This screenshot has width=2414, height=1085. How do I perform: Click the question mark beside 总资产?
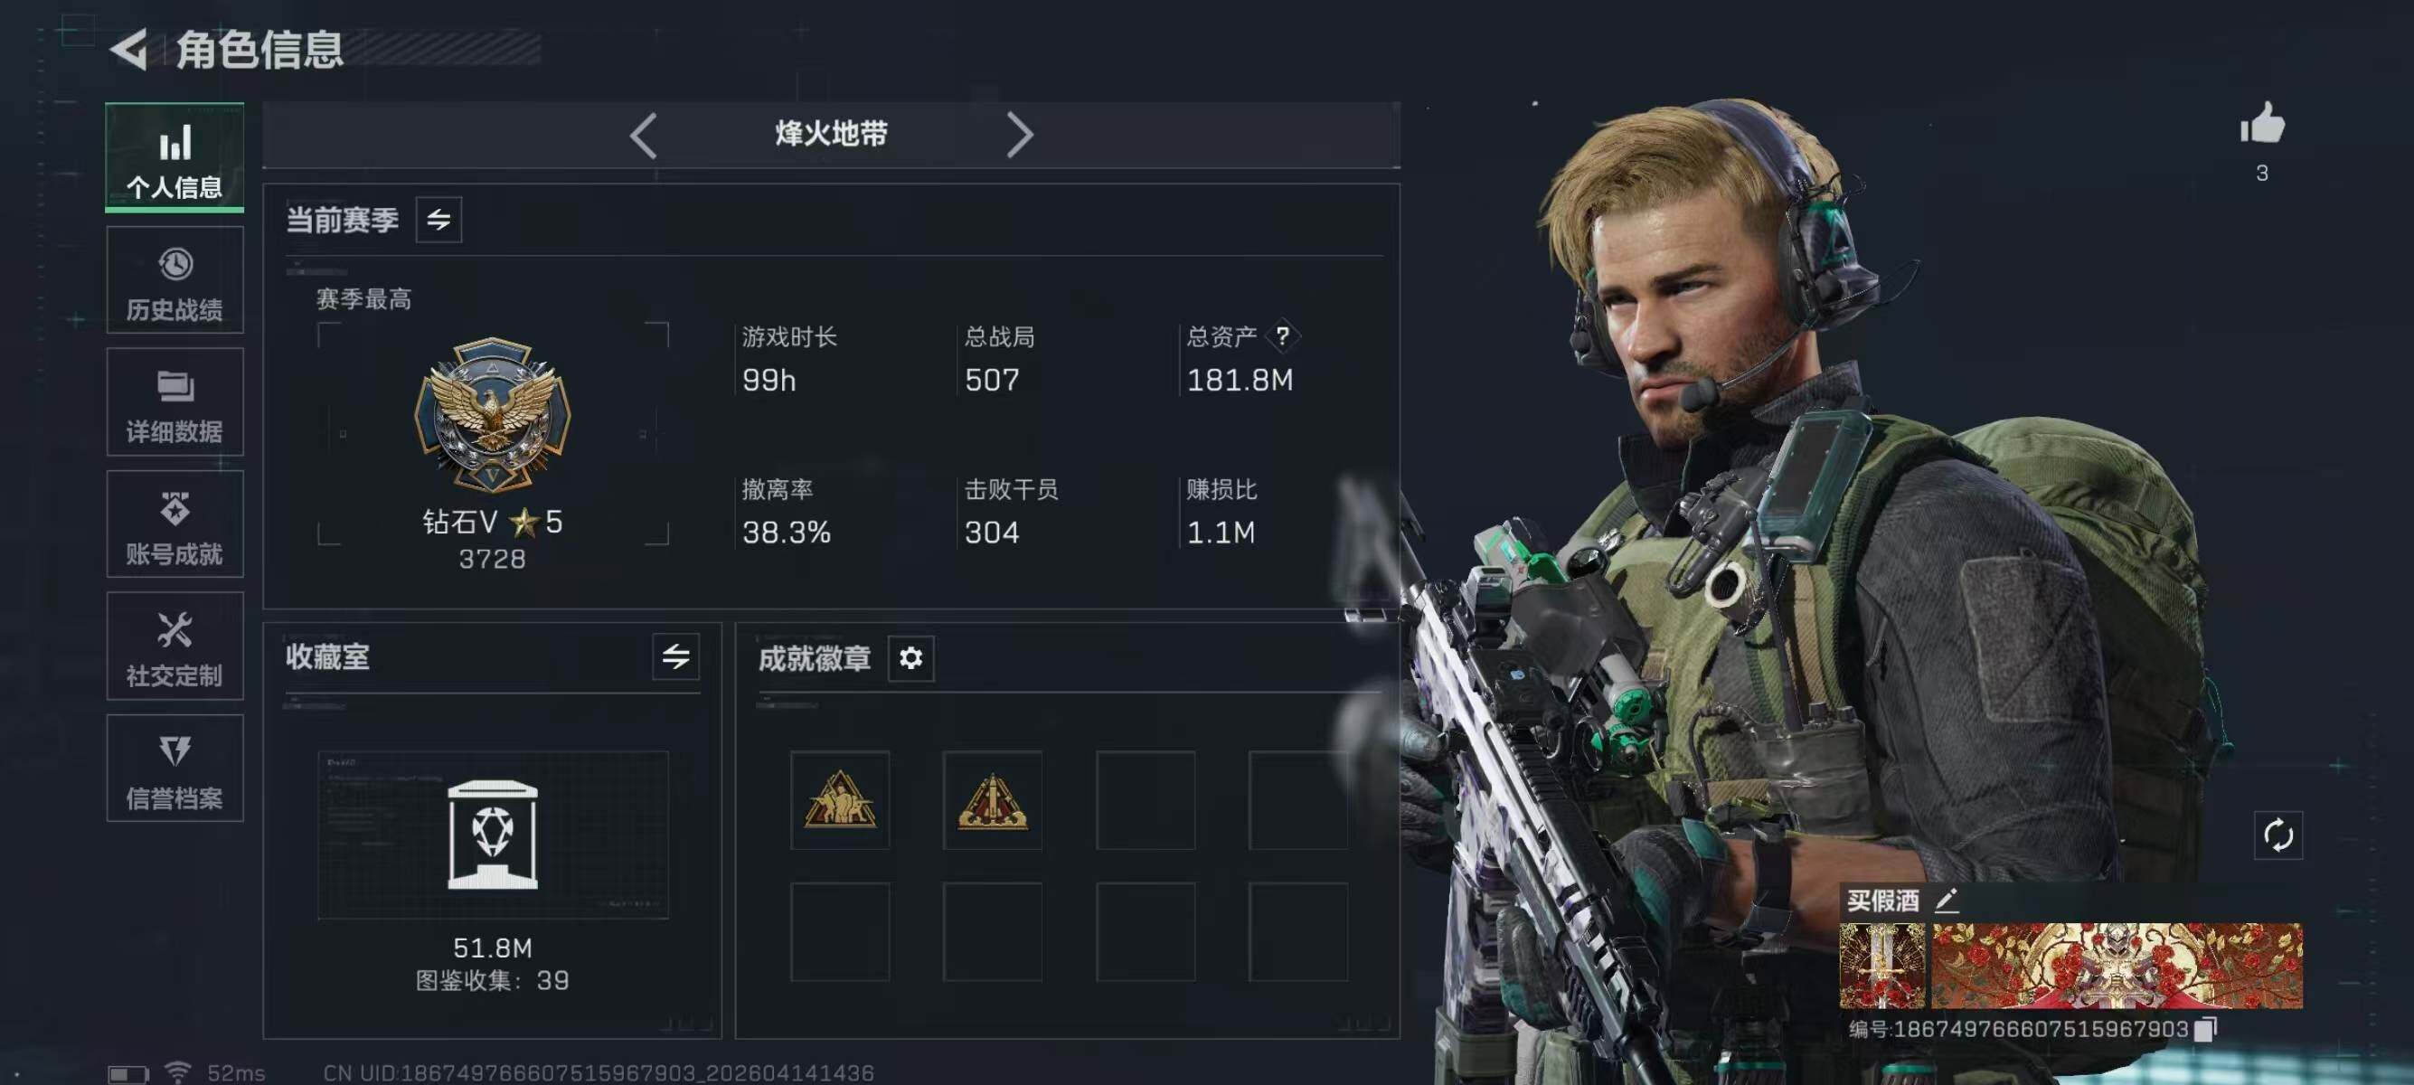(x=1282, y=335)
